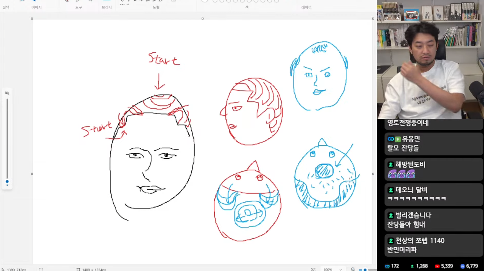
Task: Click the green badge beside 해방된도비
Action: click(391, 165)
